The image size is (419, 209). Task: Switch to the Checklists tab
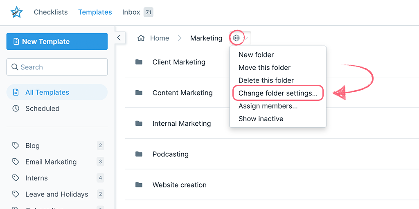coord(51,12)
